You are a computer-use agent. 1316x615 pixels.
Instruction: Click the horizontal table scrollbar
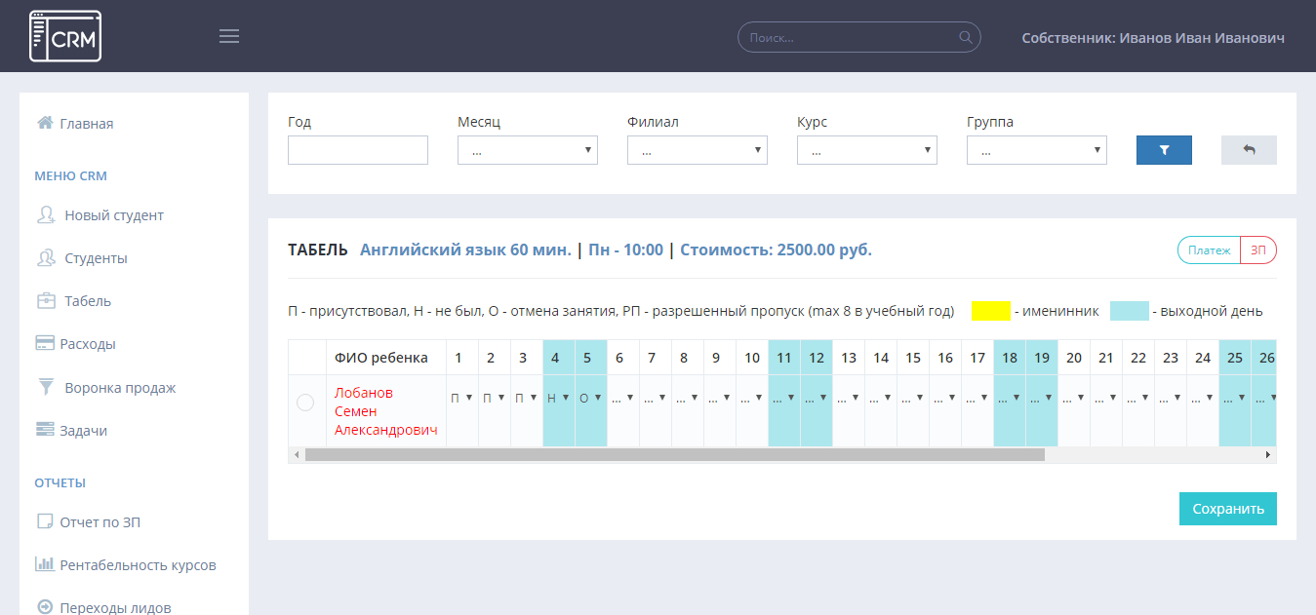click(x=673, y=454)
